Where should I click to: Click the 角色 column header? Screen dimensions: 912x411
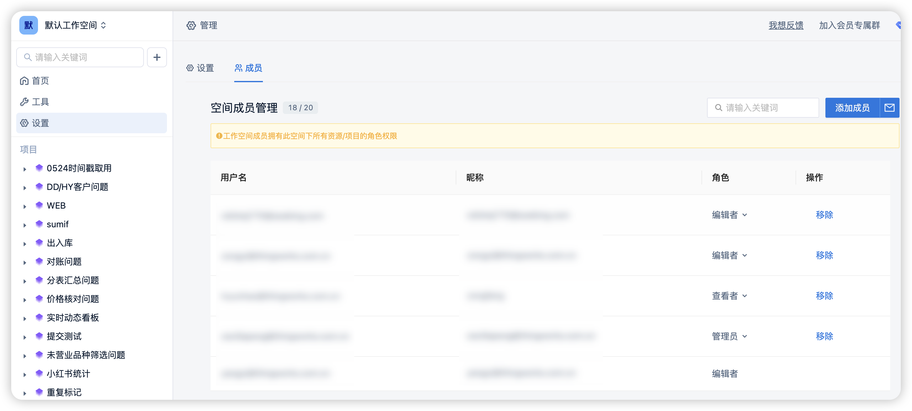coord(720,177)
